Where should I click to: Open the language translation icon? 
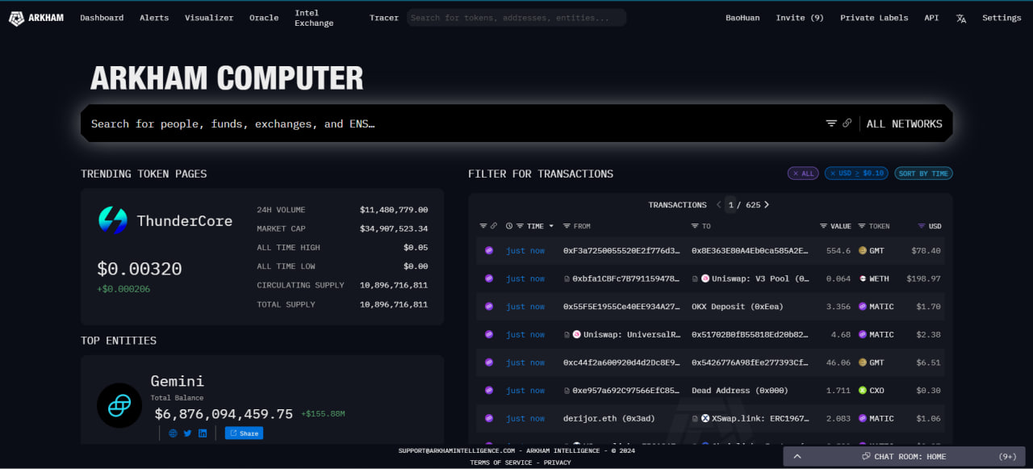961,18
